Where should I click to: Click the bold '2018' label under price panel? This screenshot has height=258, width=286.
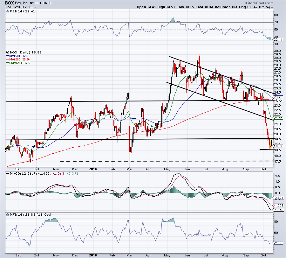pyautogui.click(x=93, y=169)
